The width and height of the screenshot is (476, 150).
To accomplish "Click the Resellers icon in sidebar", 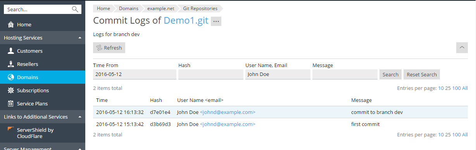I will point(11,64).
